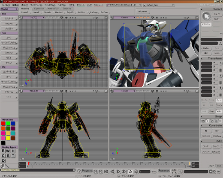Click the Explore button

pyautogui.click(x=206, y=48)
